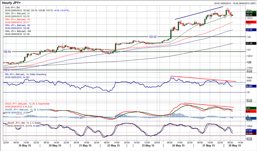Click the '19 May 15' date label

tap(25, 145)
